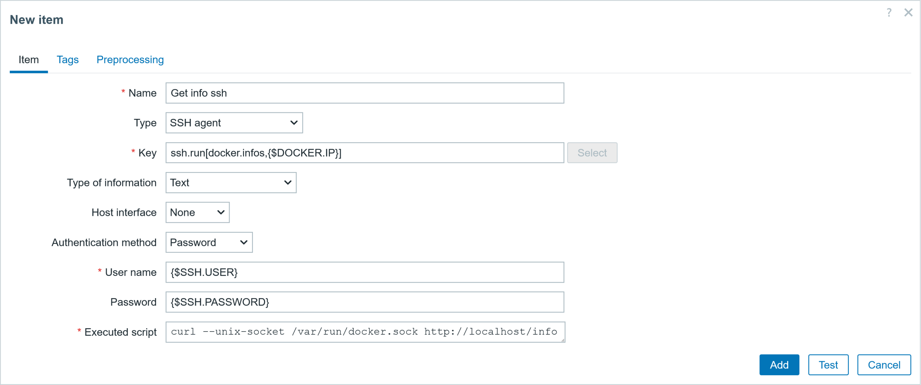Click the Password field

(364, 302)
